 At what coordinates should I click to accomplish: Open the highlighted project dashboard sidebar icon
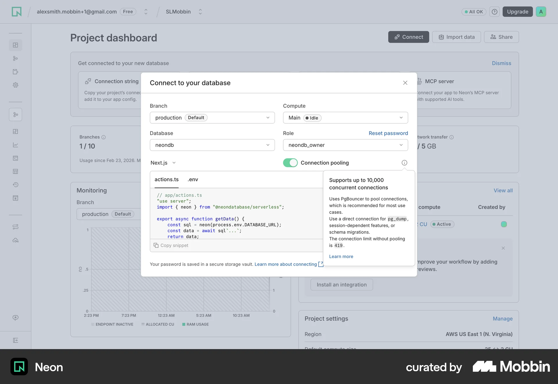pos(15,45)
